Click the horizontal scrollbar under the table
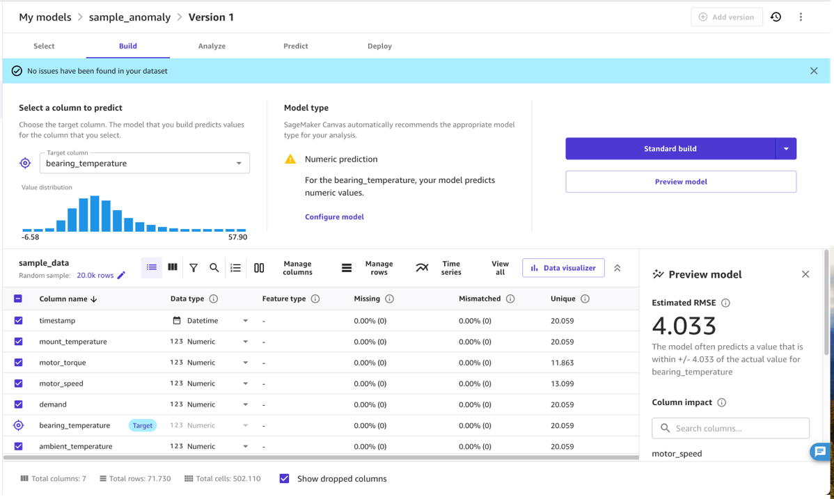Image resolution: width=834 pixels, height=499 pixels. coord(321,457)
